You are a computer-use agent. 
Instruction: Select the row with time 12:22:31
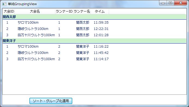(x=94, y=29)
